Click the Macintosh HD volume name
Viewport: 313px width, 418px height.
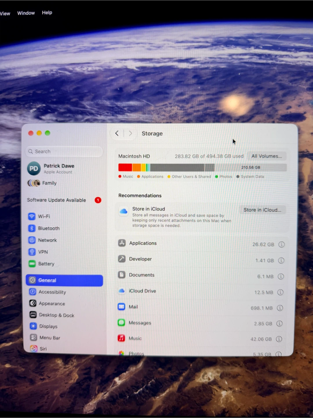[134, 156]
